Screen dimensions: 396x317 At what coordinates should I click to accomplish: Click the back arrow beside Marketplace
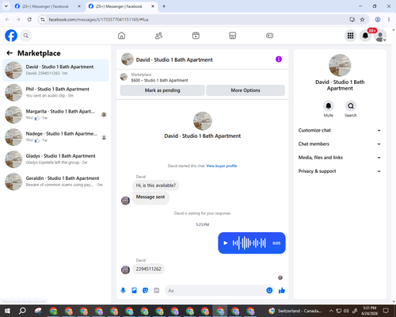tap(10, 53)
